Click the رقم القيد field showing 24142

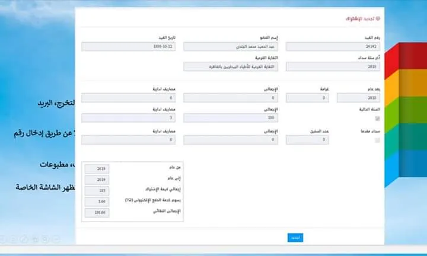333,46
